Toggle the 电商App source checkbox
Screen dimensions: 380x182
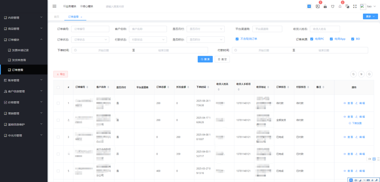tap(331, 39)
